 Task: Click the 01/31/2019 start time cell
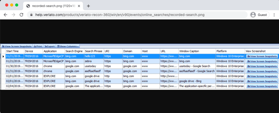[15, 71]
